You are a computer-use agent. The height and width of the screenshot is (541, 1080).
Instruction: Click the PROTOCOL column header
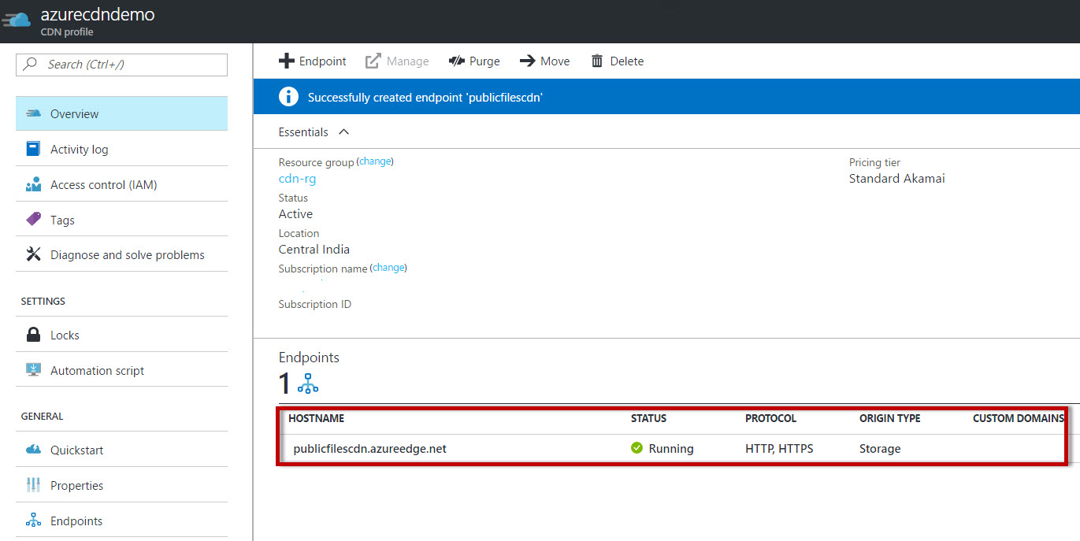click(770, 418)
